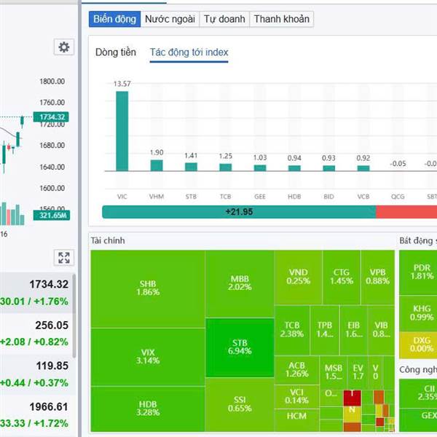Image resolution: width=437 pixels, height=437 pixels.
Task: Click the HDB bar valued 0.94
Action: (x=294, y=168)
